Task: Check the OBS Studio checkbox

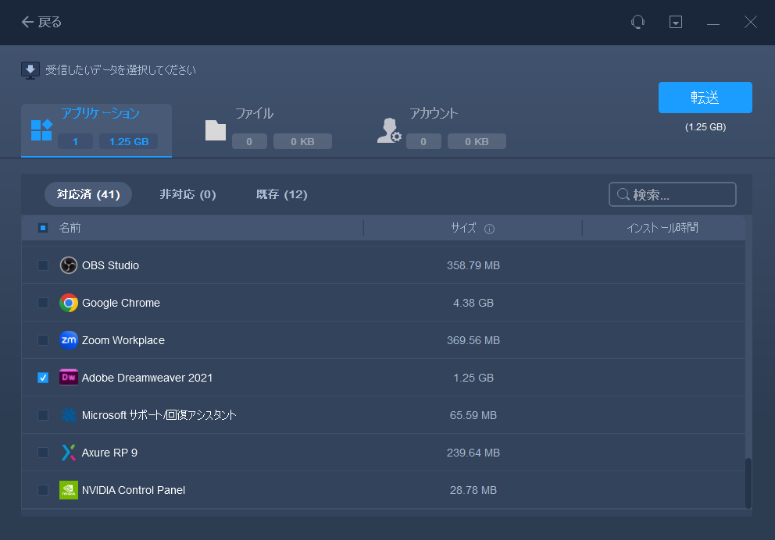Action: point(43,265)
